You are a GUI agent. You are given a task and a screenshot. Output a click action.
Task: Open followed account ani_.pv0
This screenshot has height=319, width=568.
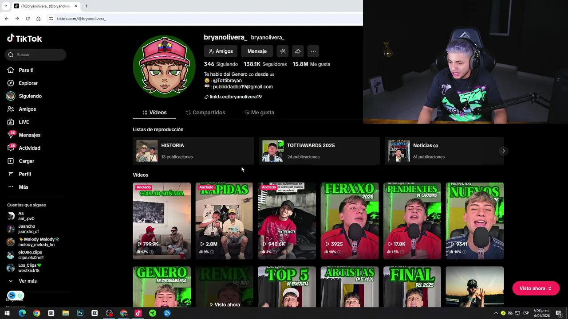[27, 216]
